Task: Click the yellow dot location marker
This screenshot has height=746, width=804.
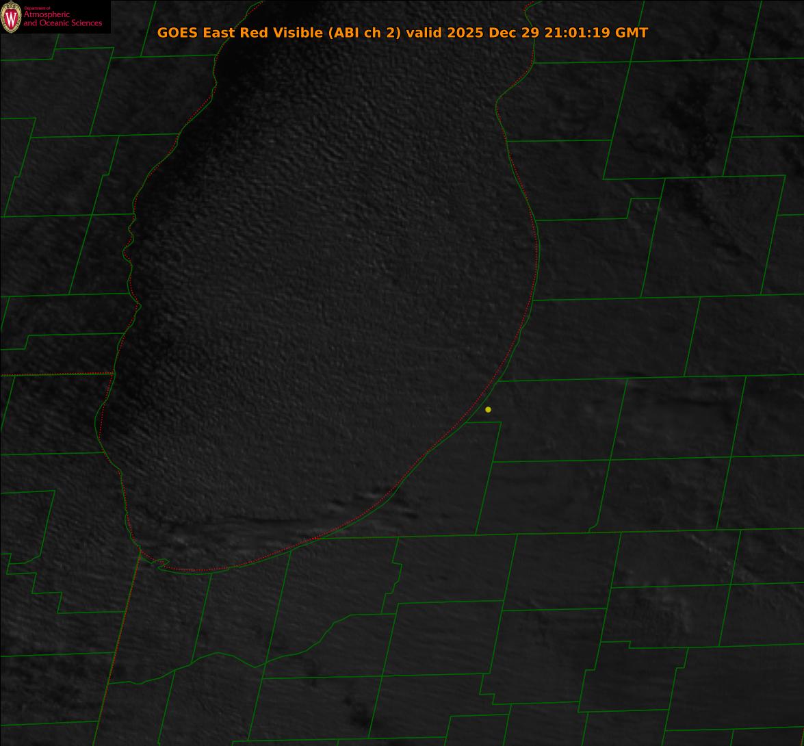Action: pyautogui.click(x=488, y=409)
